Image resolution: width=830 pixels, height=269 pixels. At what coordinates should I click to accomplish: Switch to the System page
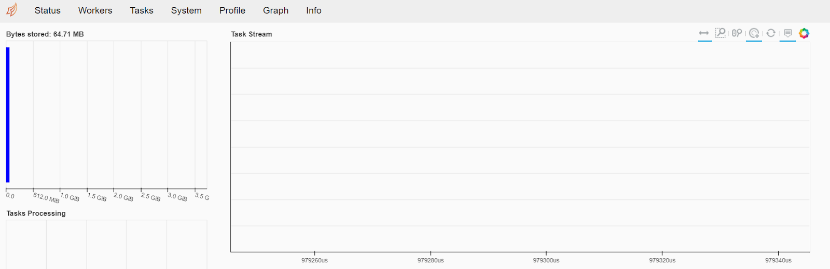tap(186, 10)
